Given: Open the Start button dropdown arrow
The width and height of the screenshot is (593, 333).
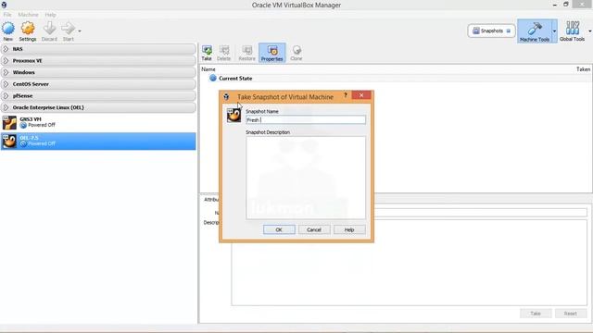Looking at the screenshot, I should [x=80, y=31].
